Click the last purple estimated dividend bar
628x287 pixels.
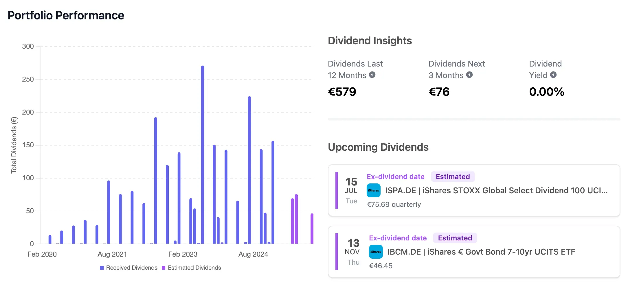pos(312,229)
